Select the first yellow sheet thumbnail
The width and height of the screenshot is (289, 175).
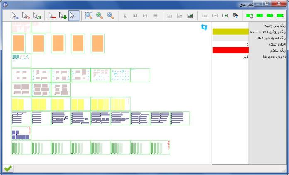(18, 104)
